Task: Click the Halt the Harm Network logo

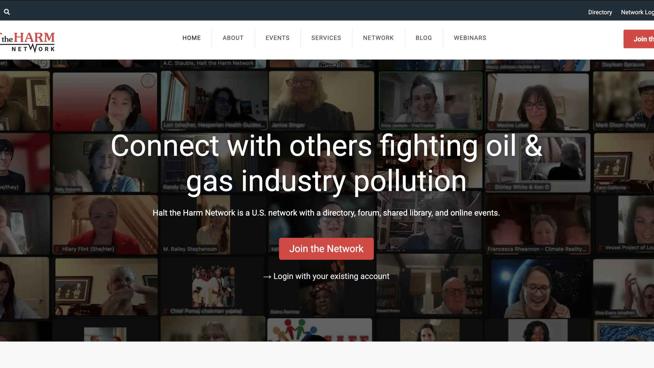Action: 27,42
